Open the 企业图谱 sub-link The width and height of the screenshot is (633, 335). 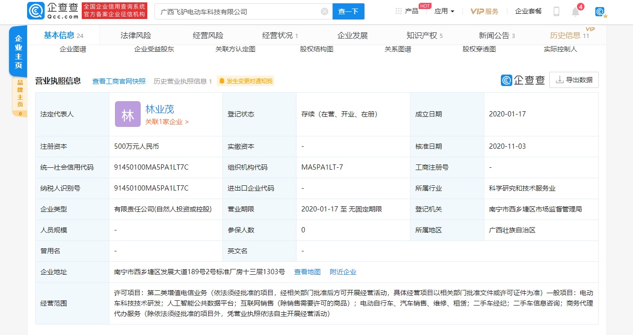(x=73, y=49)
